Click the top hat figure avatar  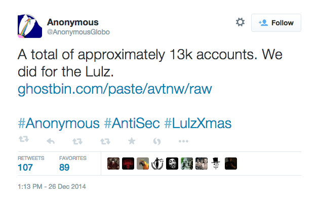point(216,163)
